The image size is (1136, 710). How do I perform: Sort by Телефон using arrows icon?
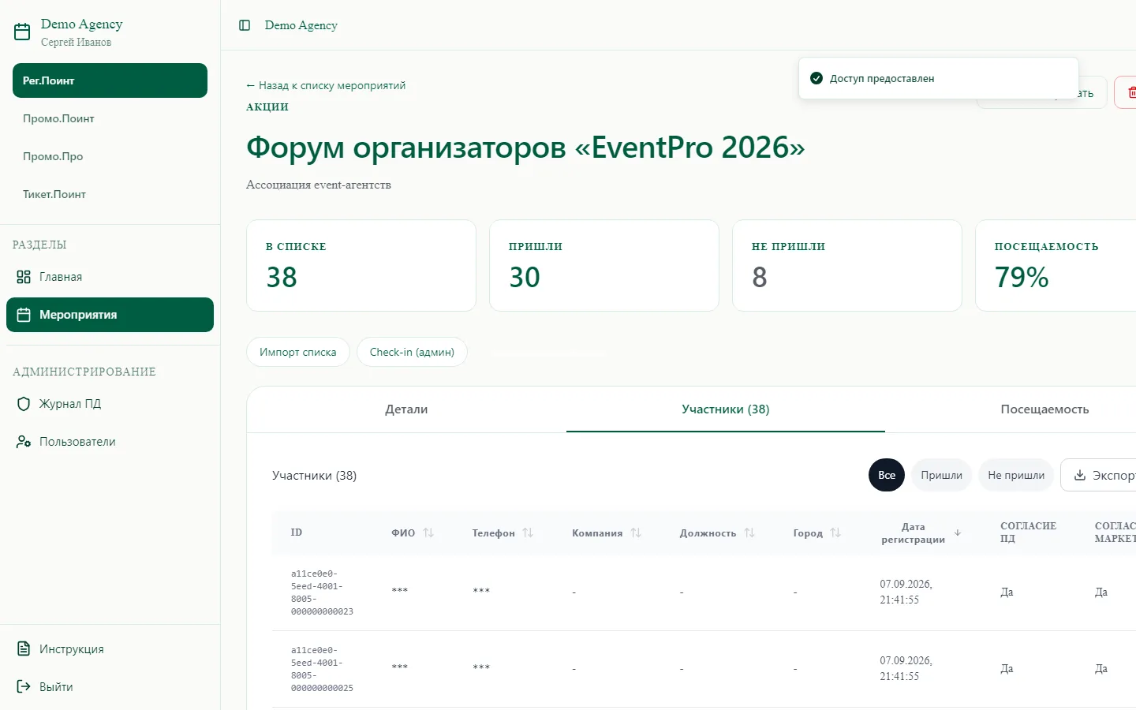(528, 532)
